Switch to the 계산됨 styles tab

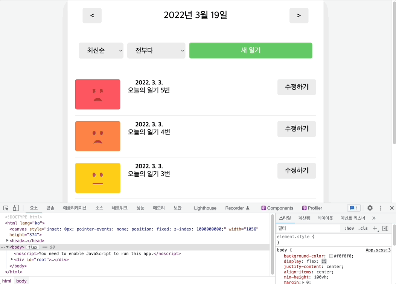304,218
